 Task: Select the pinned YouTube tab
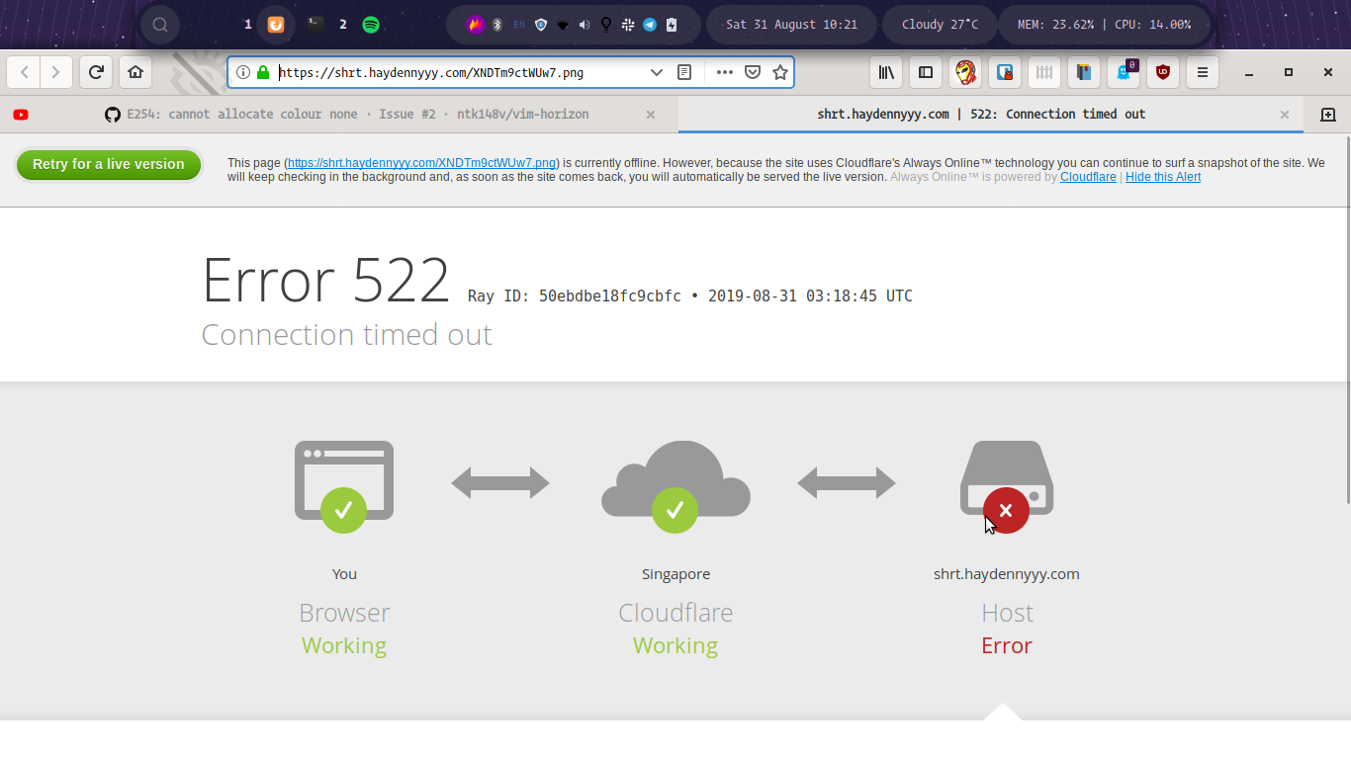21,115
